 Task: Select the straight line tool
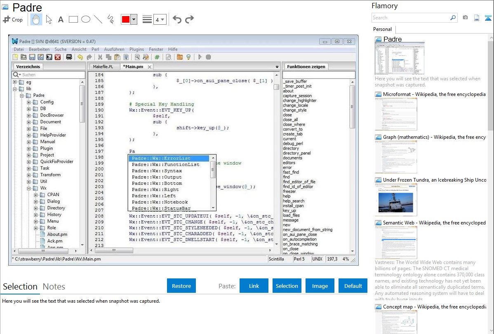pyautogui.click(x=98, y=19)
